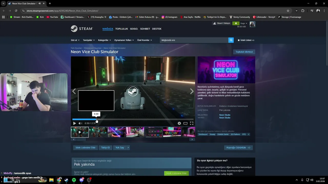Click the Takip Et button

point(105,147)
